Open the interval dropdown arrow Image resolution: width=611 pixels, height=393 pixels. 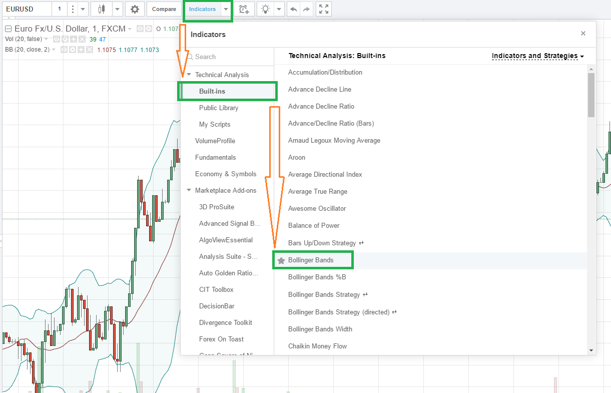(x=83, y=9)
